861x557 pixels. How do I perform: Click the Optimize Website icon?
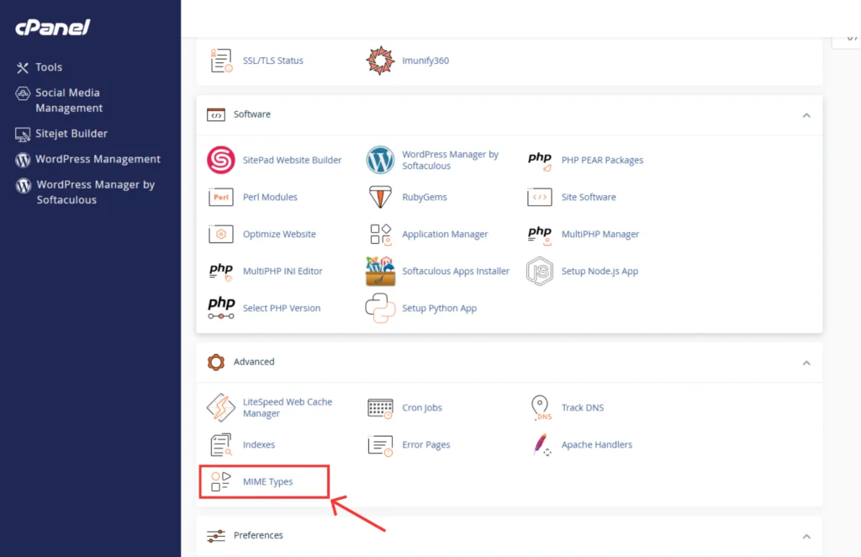coord(221,234)
